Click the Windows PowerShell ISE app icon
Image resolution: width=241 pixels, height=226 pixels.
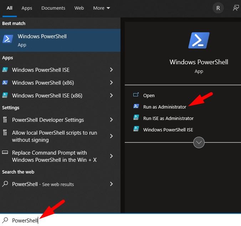(x=5, y=70)
